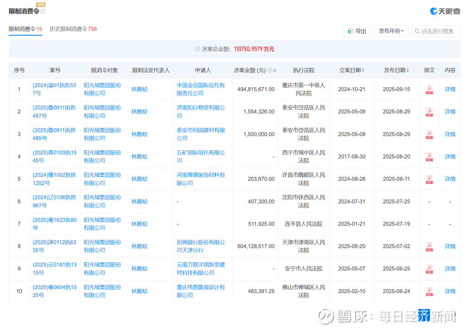Open applicant 重庆纬图景观设计有限公司
Image resolution: width=470 pixels, height=331 pixels.
(x=201, y=291)
